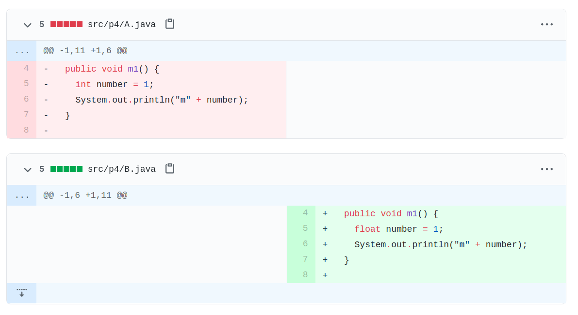Copy the src/p4/B.java file path
Screen dimensions: 578x315
(169, 169)
